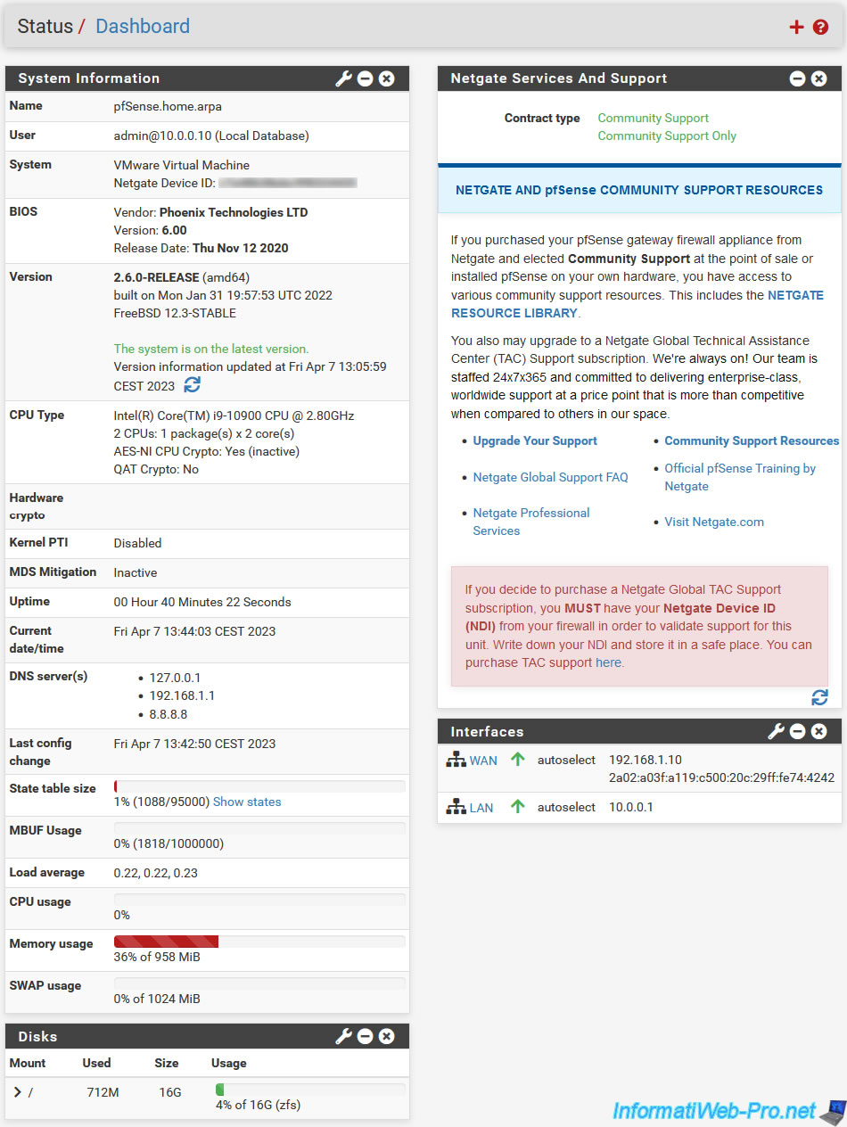The image size is (847, 1127).
Task: Click the Show states link
Action: [x=247, y=802]
